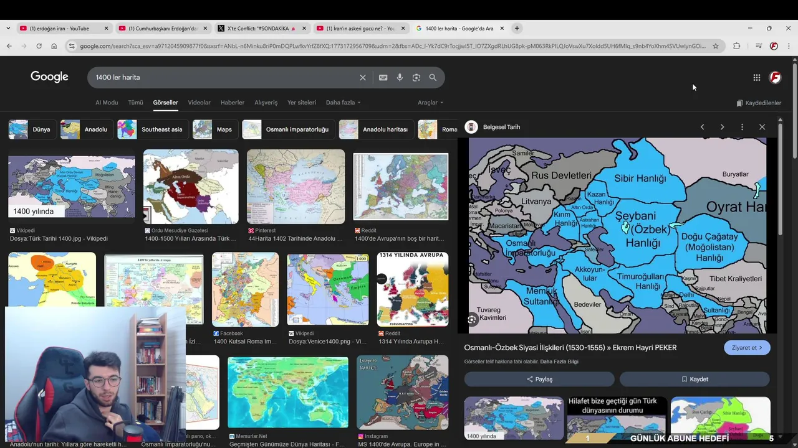This screenshot has width=798, height=448.
Task: Switch to the Videolar tab
Action: point(199,103)
